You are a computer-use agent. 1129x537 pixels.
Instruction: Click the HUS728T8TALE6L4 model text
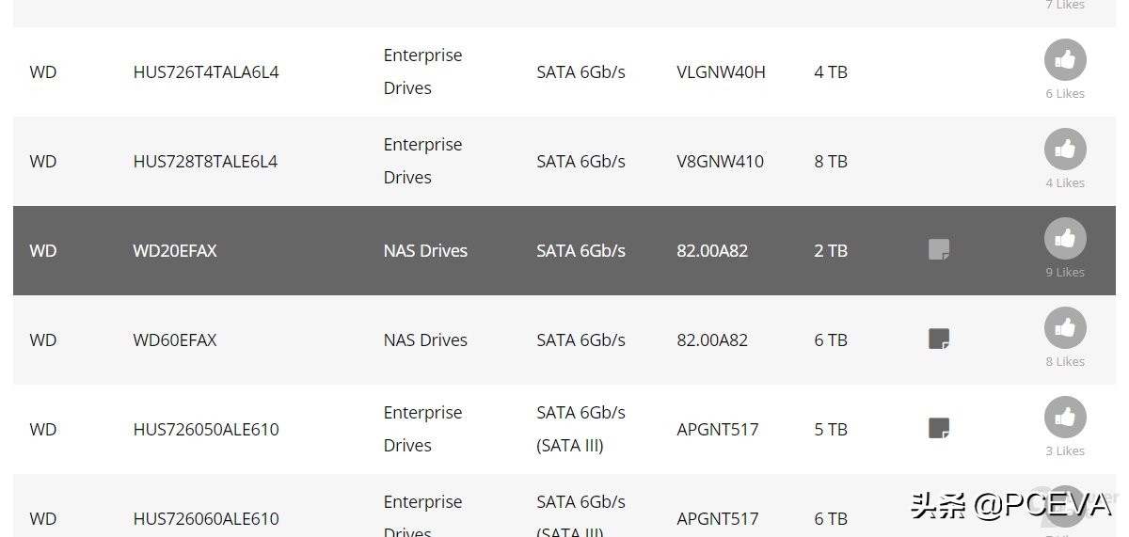(205, 162)
